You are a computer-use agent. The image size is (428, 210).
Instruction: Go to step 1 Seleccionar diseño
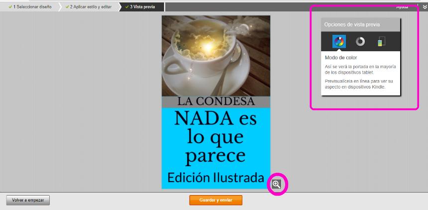tap(30, 7)
